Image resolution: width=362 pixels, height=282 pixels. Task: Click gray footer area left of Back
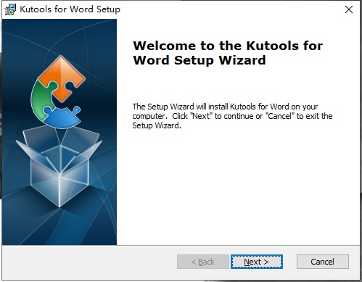(89, 262)
